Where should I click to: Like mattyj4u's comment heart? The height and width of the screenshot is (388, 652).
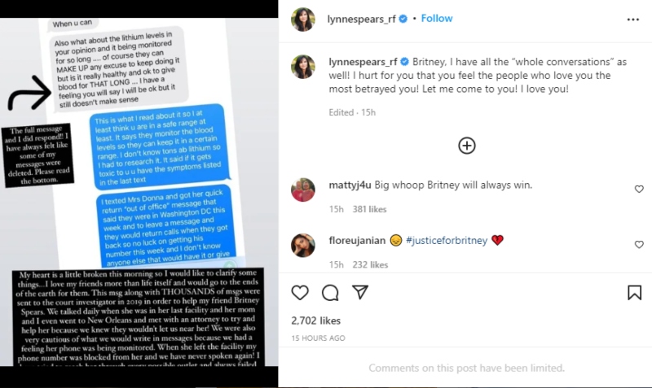(639, 190)
